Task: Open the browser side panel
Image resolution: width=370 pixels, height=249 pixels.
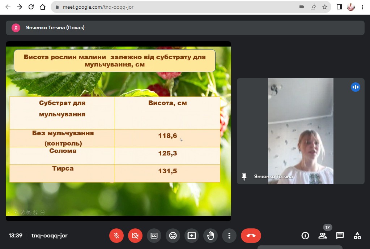Action: click(x=339, y=7)
